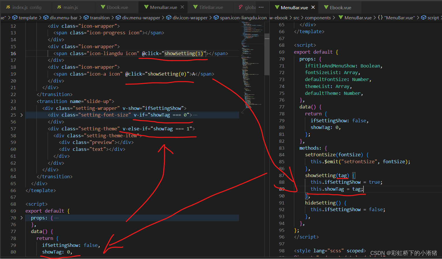442x259 pixels.
Task: Select breadcrumb 'script' in right editor
Action: pos(430,18)
